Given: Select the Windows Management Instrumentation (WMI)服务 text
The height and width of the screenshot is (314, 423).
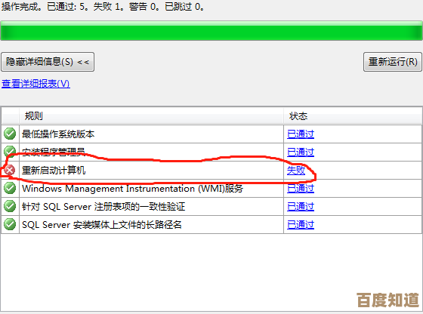Looking at the screenshot, I should [x=132, y=188].
